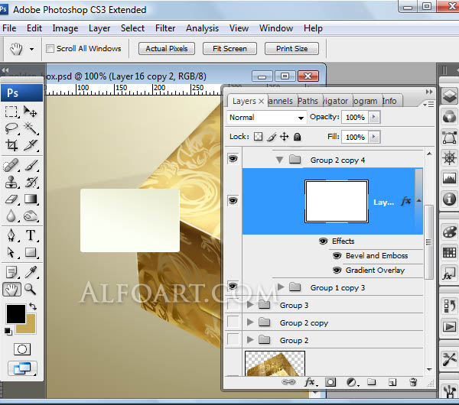Image resolution: width=459 pixels, height=405 pixels.
Task: Select the Dodge tool
Action: click(30, 216)
